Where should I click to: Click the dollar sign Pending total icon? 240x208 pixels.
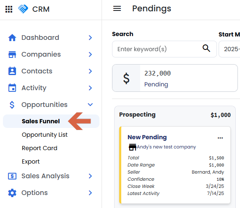[x=126, y=78]
